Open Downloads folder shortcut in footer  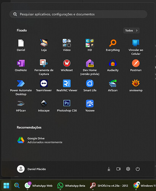[x=109, y=169]
